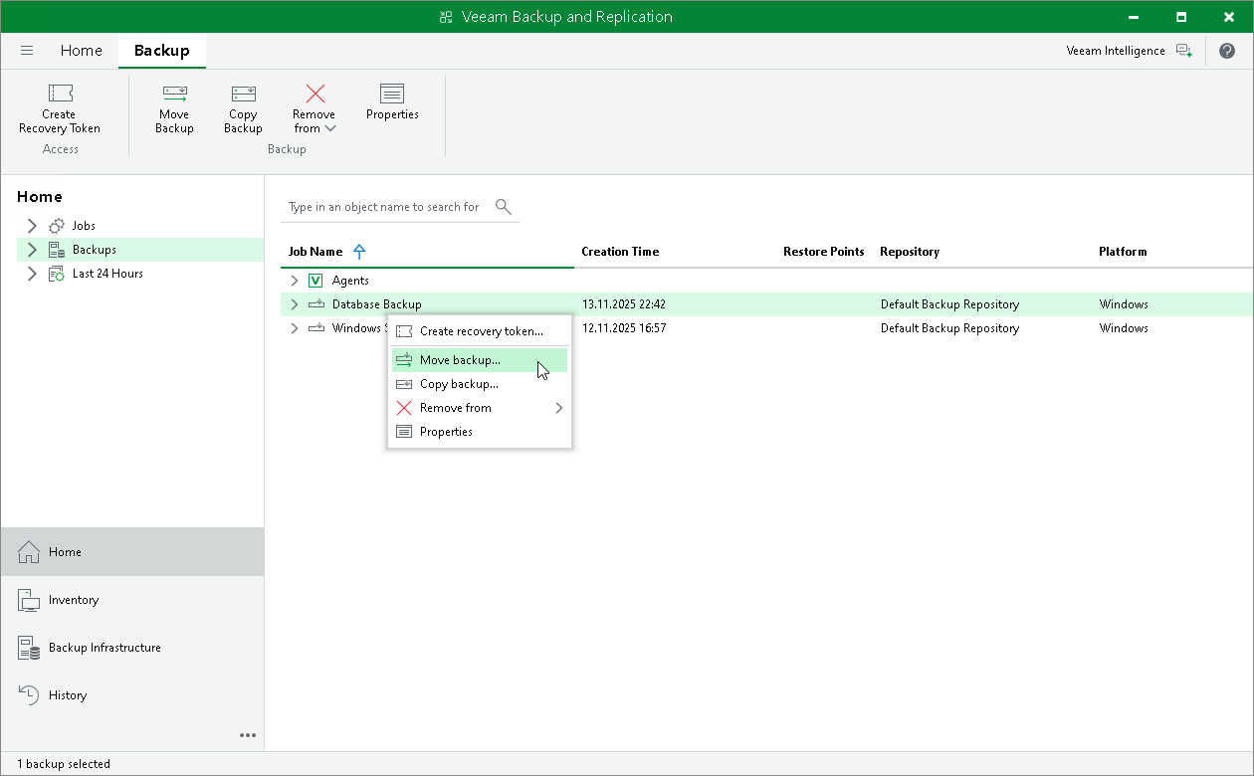Click the Database Backup job icon
This screenshot has height=776, width=1254.
pyautogui.click(x=316, y=304)
